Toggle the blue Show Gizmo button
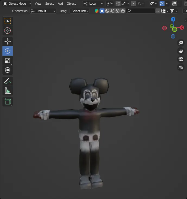187x199 pixels. click(x=162, y=4)
